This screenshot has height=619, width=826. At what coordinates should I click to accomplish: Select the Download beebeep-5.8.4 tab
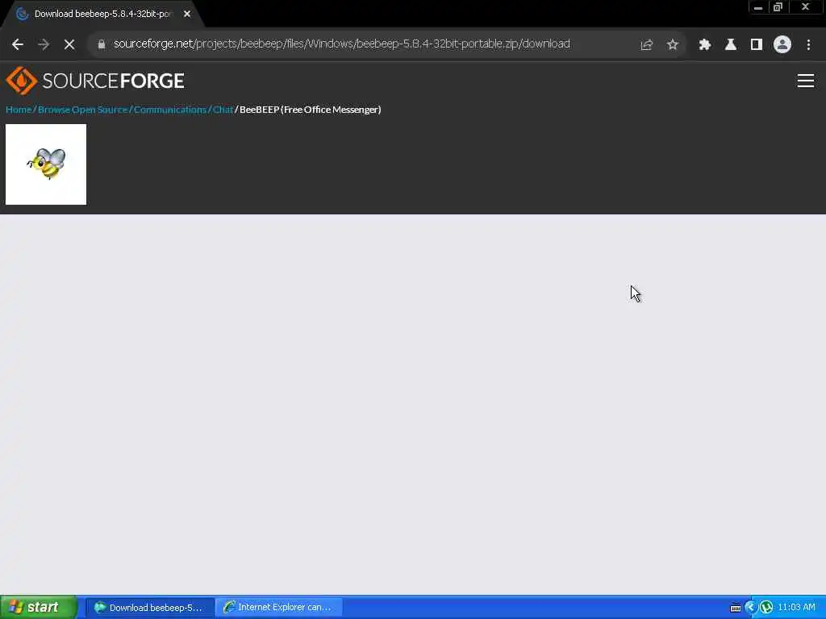[x=102, y=14]
